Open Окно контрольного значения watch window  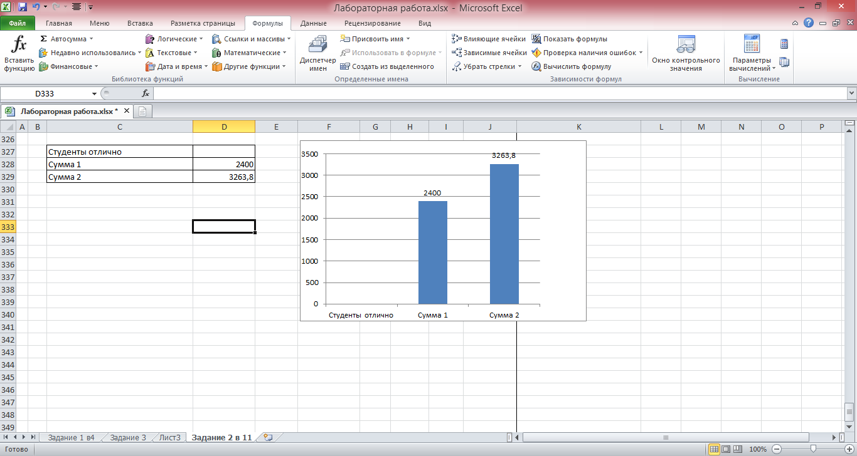686,53
